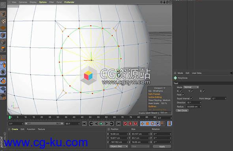Viewport: 233px width, 151px height.
Task: Click the Point Merge value stepper
Action: [225, 98]
